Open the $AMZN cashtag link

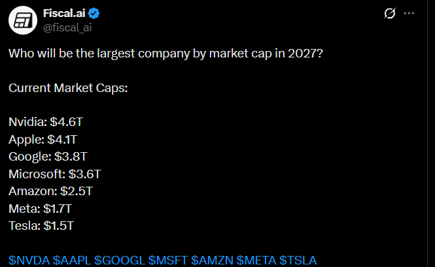point(212,260)
